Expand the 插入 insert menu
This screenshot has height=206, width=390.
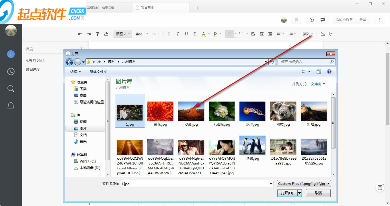pos(308,34)
